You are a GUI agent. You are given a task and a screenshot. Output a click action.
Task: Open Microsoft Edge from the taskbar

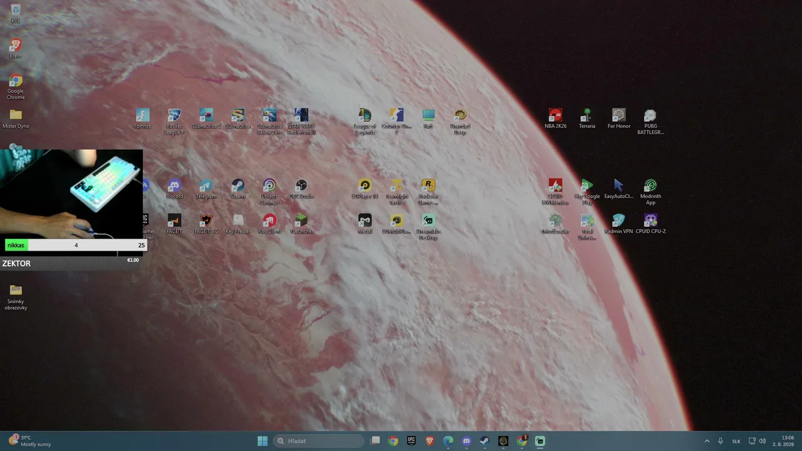click(x=448, y=441)
